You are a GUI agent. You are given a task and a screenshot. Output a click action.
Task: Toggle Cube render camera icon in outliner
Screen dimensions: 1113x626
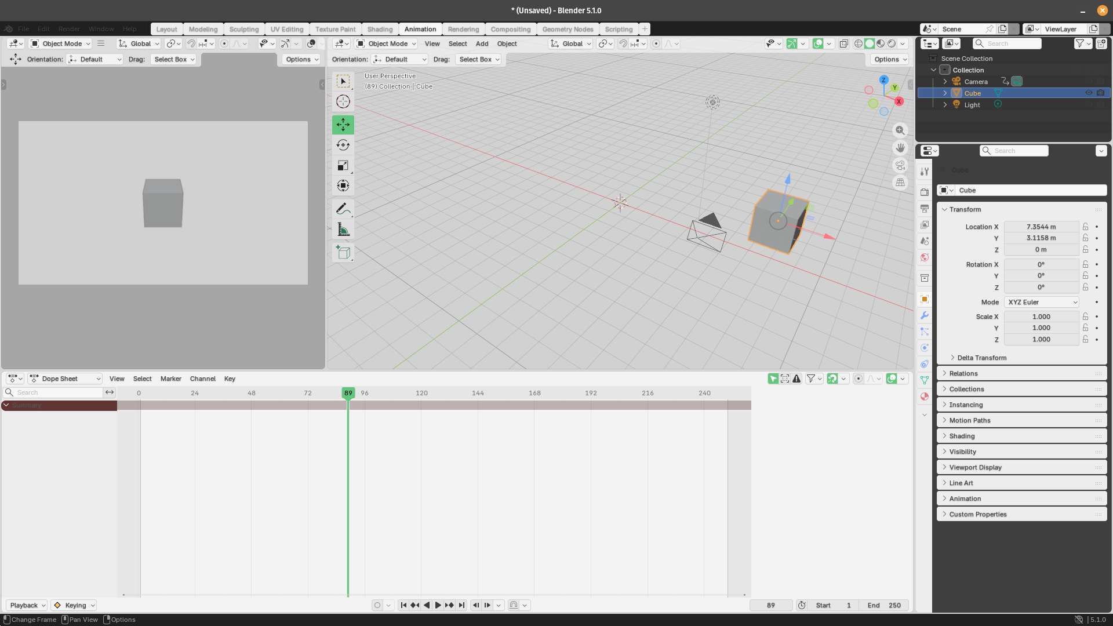[1100, 93]
